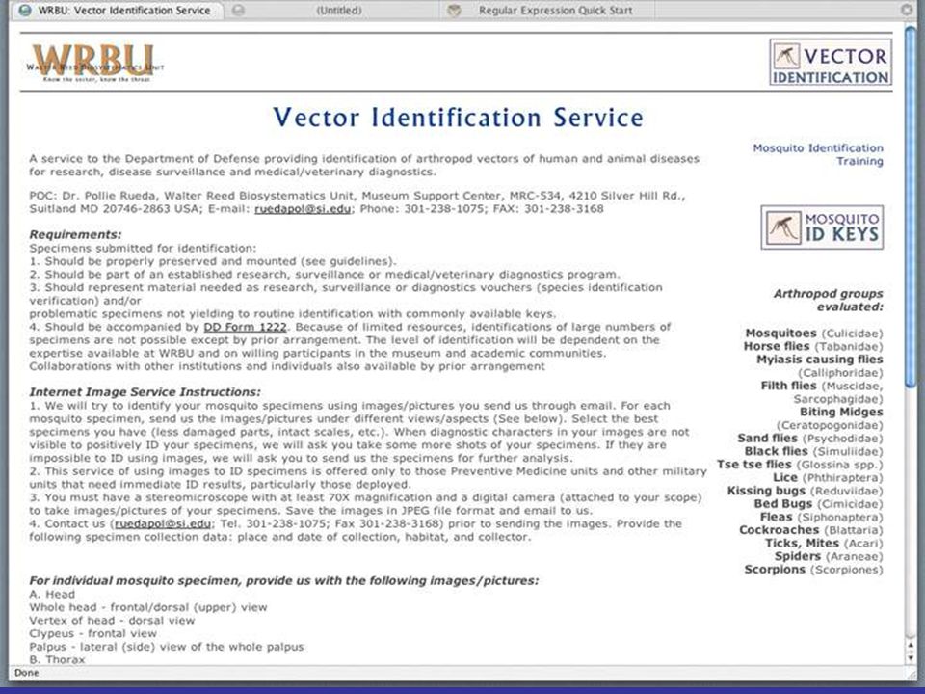The width and height of the screenshot is (925, 694).
Task: Click the scrollbar up arrow
Action: pos(912,646)
